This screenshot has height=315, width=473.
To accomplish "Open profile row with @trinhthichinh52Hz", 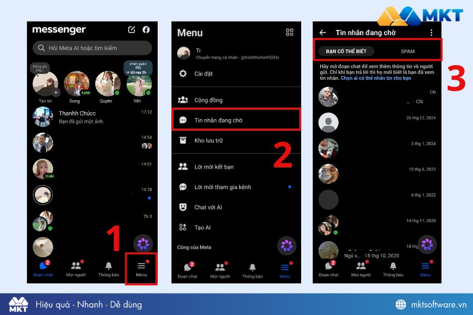I will pos(236,54).
